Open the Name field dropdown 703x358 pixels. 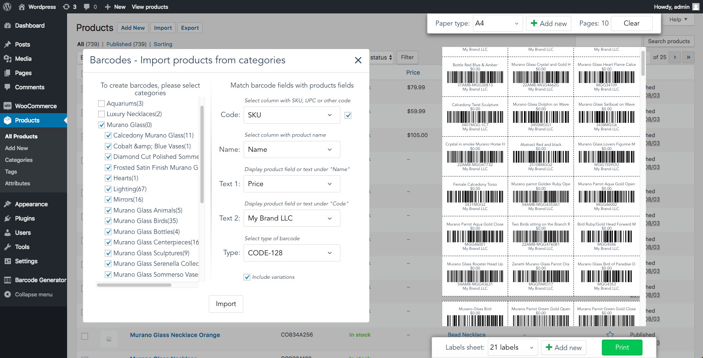[x=292, y=149]
